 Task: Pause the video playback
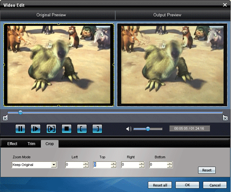point(20,129)
